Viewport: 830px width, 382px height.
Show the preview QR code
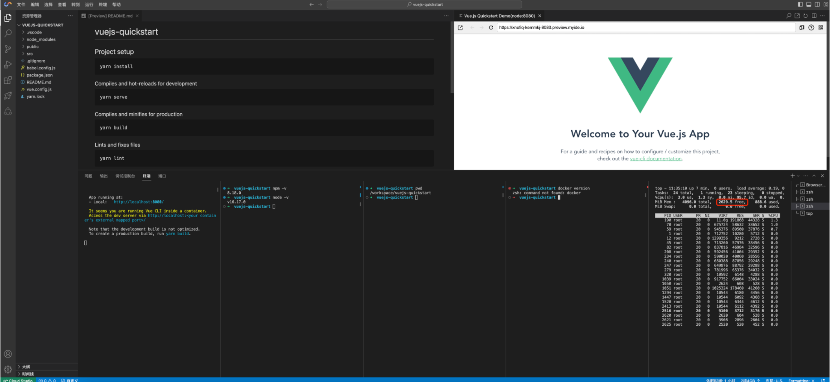[821, 28]
